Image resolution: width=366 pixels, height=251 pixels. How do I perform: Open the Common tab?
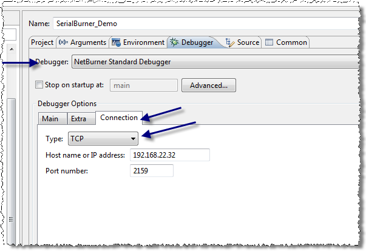coord(286,42)
